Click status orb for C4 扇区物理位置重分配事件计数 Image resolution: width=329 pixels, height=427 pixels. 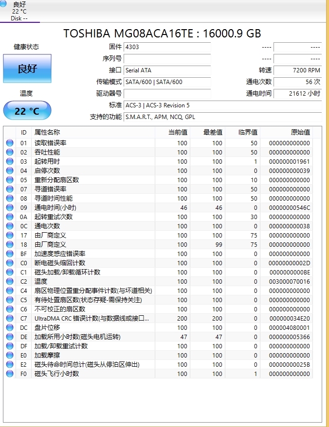click(10, 291)
